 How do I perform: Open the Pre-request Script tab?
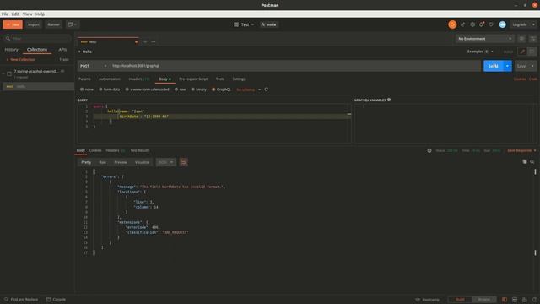193,79
